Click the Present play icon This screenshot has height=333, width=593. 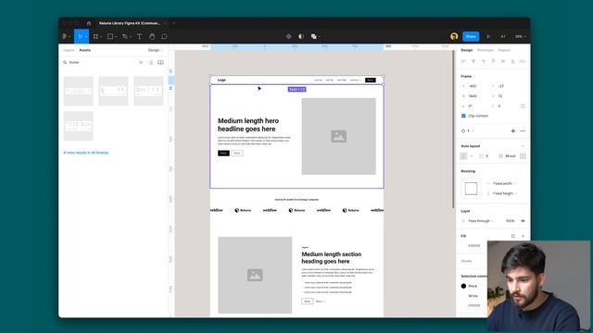[488, 37]
